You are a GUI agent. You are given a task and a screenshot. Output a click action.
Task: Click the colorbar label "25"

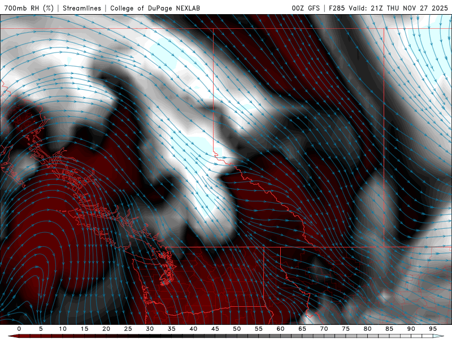click(128, 329)
